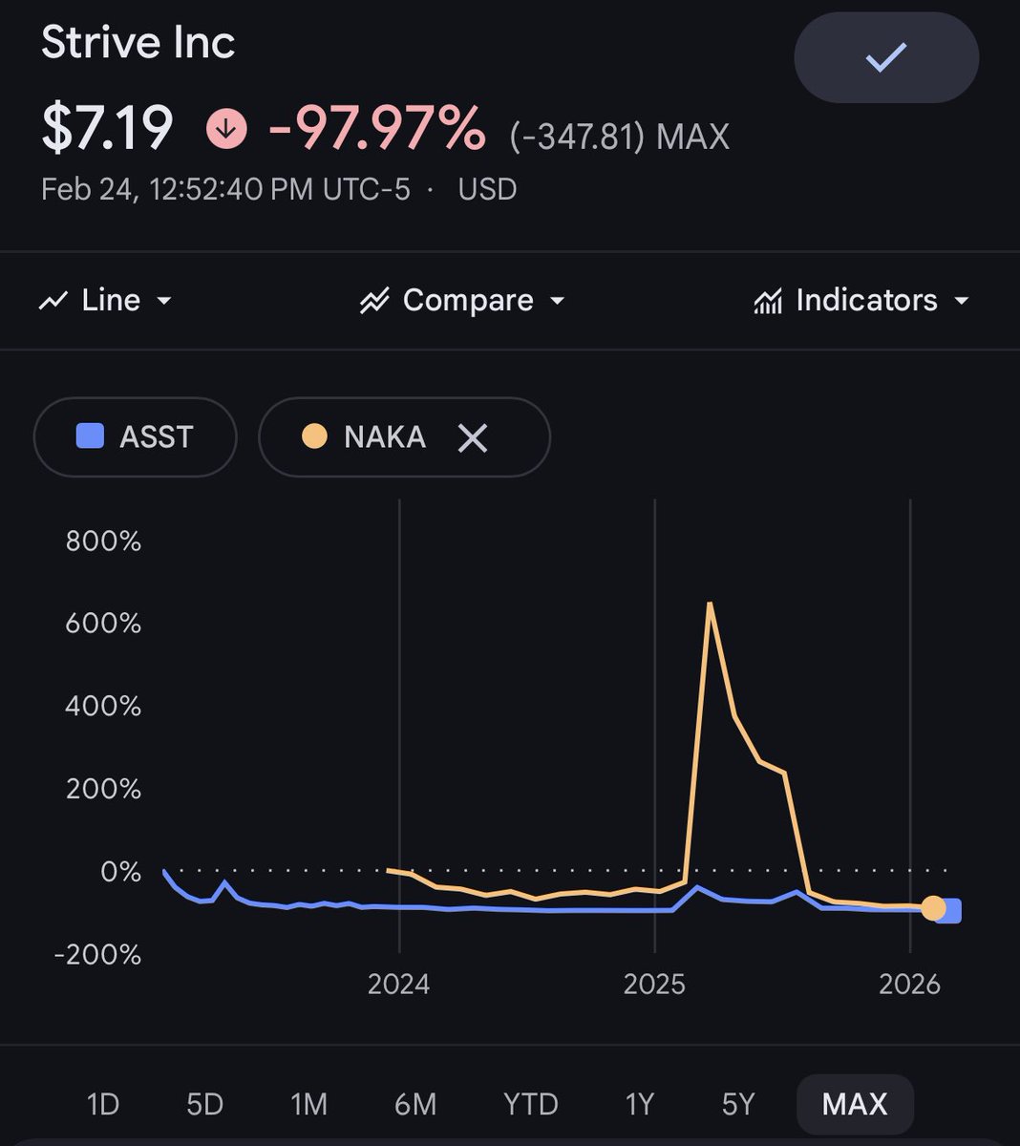Click the $7.19 price value

click(107, 129)
